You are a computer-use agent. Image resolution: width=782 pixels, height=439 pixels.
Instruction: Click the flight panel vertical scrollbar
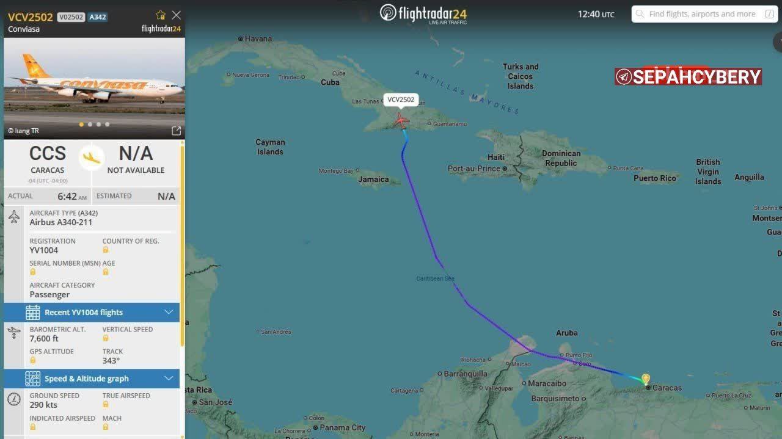(x=181, y=244)
